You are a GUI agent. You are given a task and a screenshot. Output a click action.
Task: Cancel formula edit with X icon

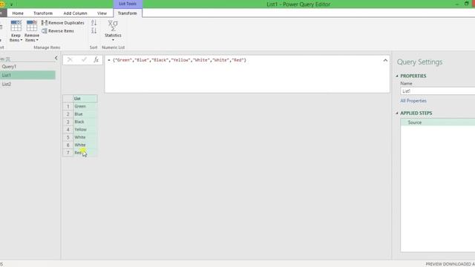70,60
